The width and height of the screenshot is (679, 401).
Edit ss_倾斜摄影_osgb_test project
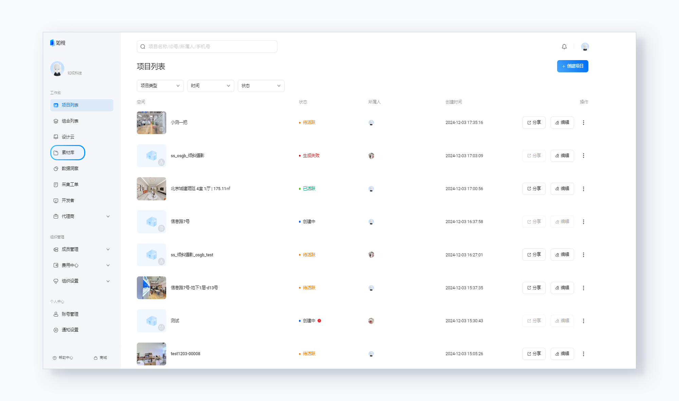[x=562, y=255]
